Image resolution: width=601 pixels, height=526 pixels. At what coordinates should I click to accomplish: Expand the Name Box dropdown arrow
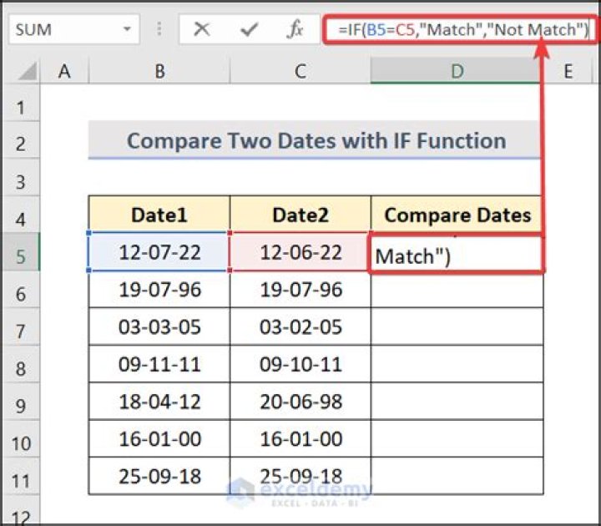point(127,30)
